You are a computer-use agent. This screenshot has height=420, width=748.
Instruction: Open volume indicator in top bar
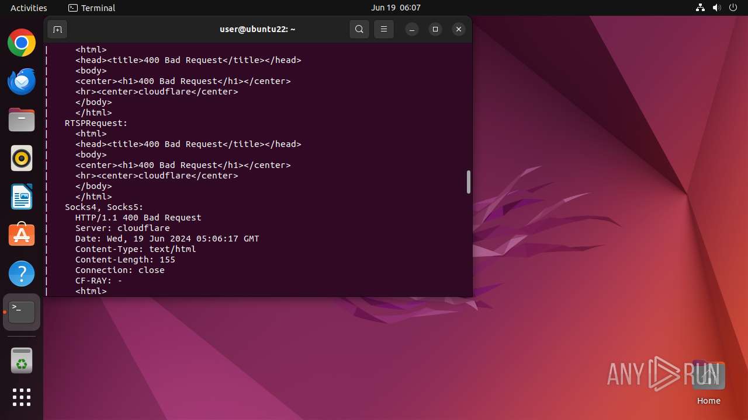[x=716, y=8]
